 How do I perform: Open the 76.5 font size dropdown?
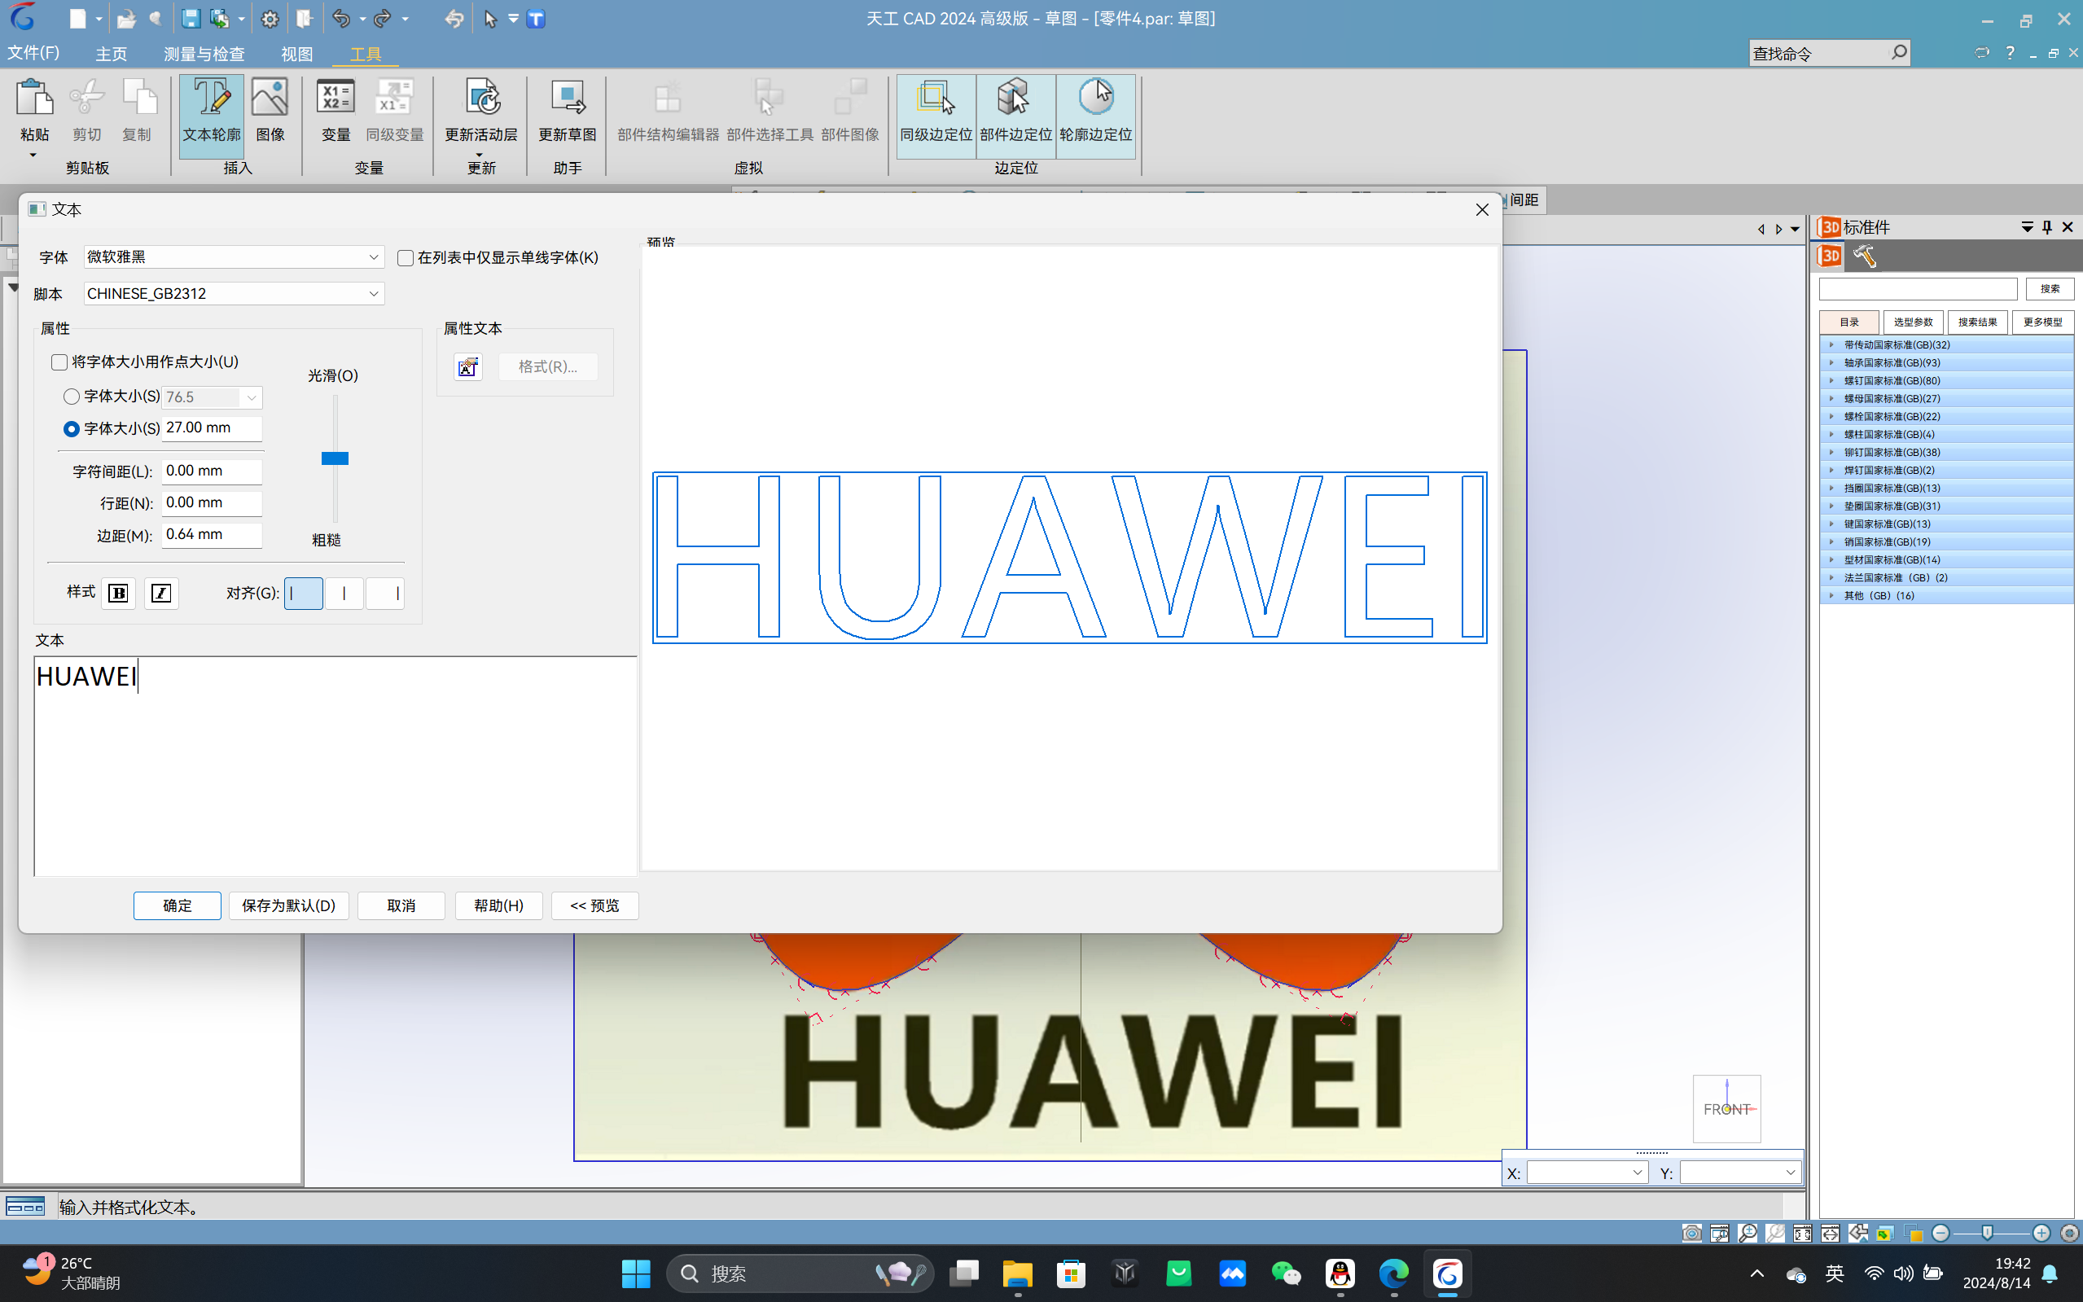tap(251, 397)
